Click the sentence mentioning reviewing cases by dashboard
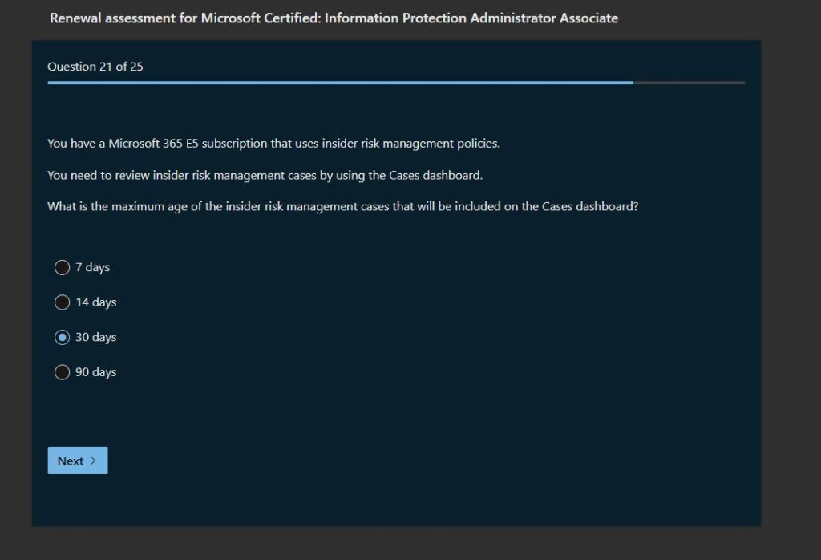Screen dimensions: 821x560 click(265, 175)
